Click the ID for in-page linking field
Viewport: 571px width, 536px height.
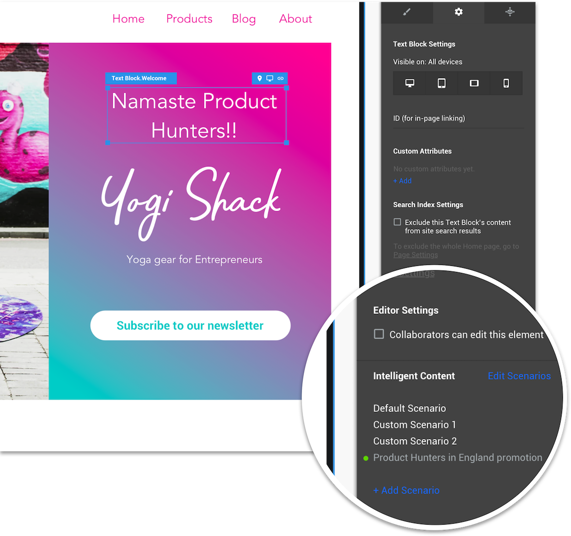[458, 119]
